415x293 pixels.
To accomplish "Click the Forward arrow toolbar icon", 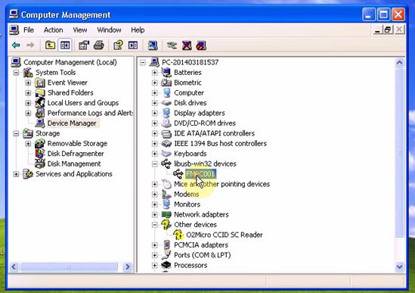I will pyautogui.click(x=30, y=45).
